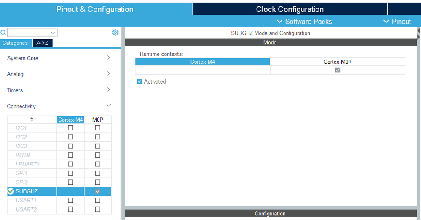The width and height of the screenshot is (421, 220).
Task: Select the Categories tab
Action: pyautogui.click(x=15, y=43)
